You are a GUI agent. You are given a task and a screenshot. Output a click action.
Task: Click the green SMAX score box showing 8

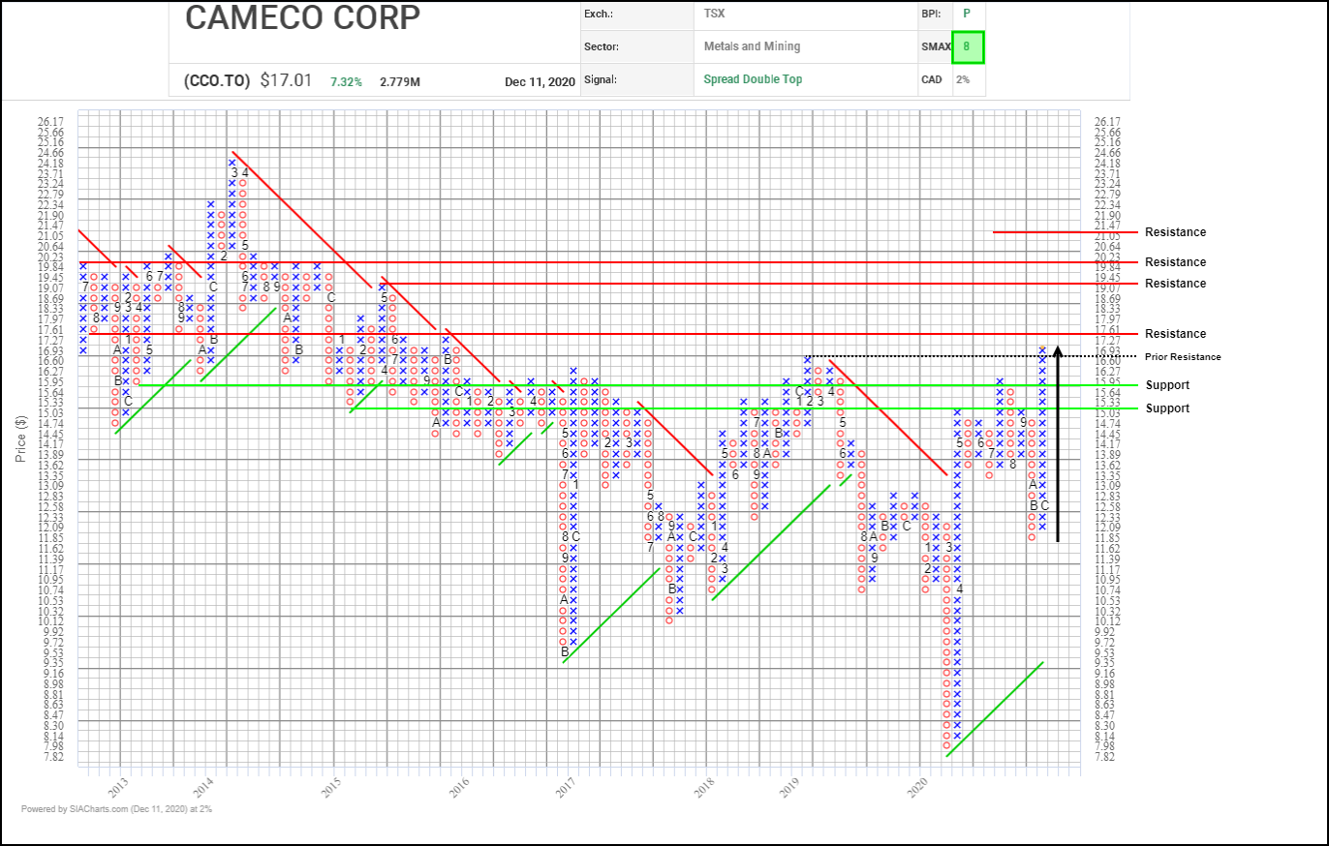(967, 46)
